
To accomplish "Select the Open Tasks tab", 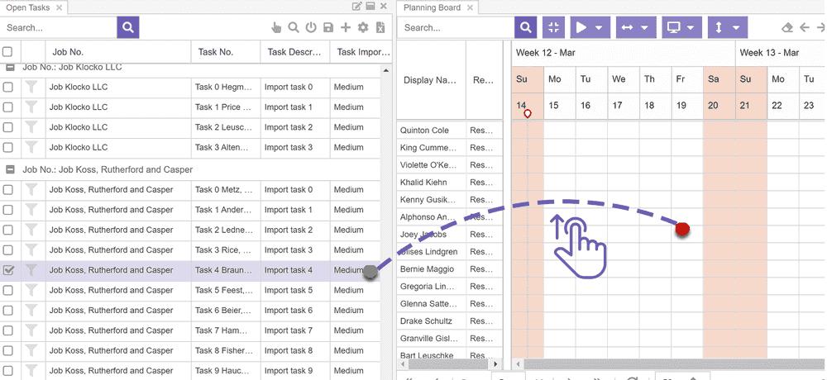I will (28, 7).
